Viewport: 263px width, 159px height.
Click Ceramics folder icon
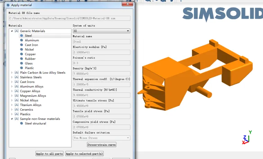[x=17, y=110]
